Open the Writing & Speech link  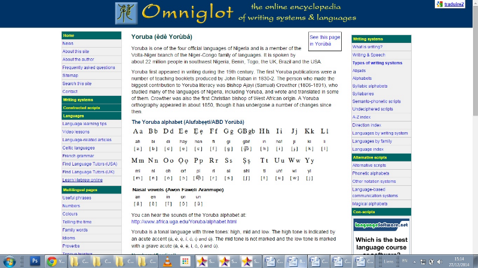click(x=369, y=55)
